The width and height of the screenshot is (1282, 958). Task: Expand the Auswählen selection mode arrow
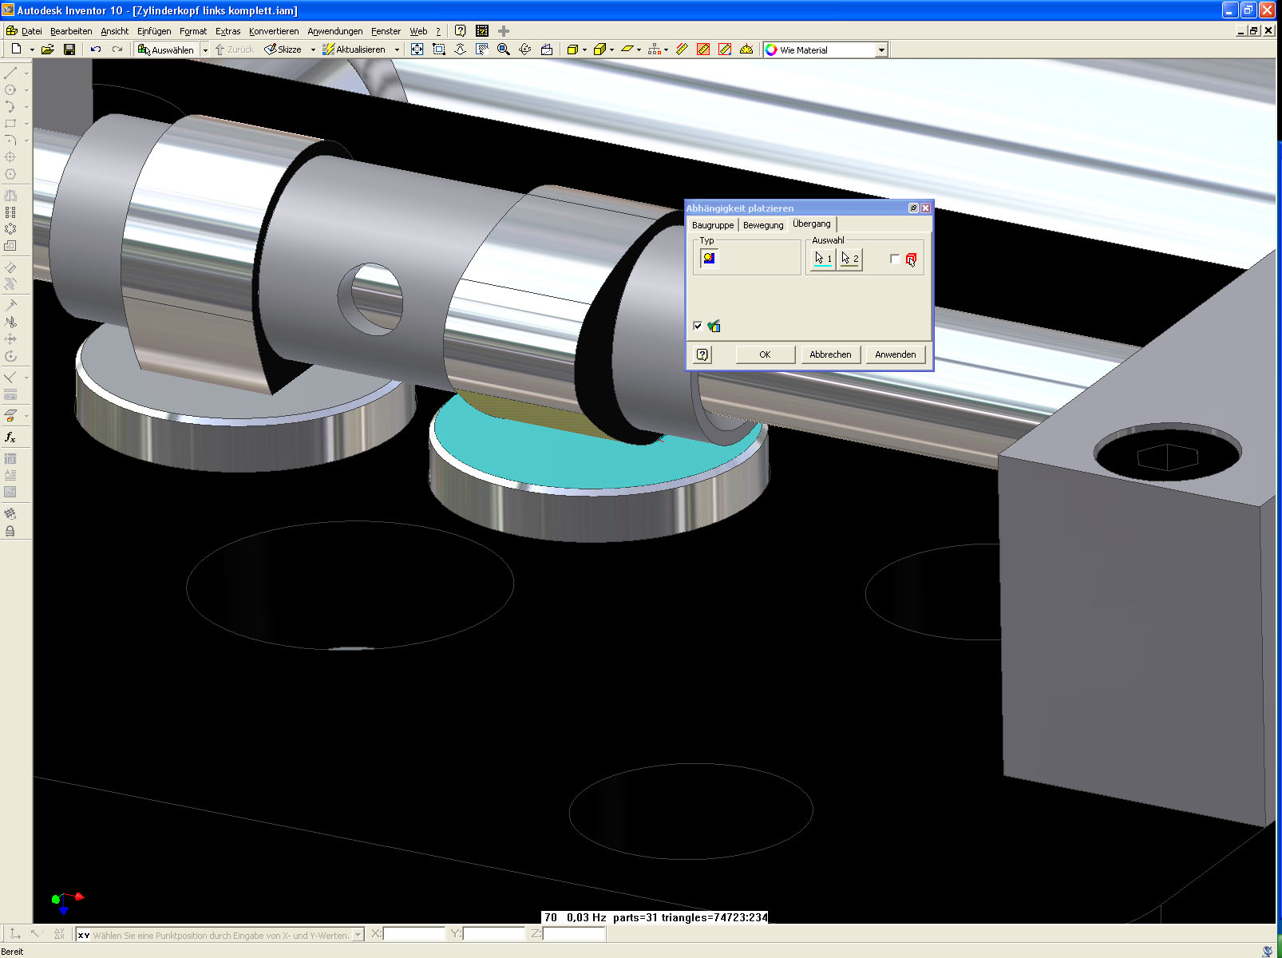point(205,50)
